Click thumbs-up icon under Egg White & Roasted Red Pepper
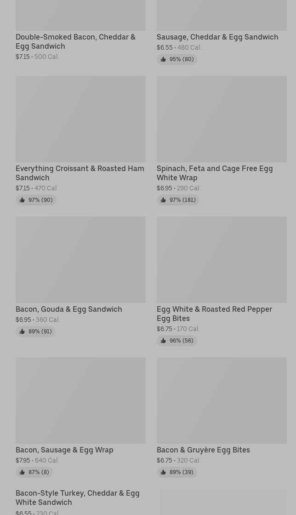 (163, 341)
